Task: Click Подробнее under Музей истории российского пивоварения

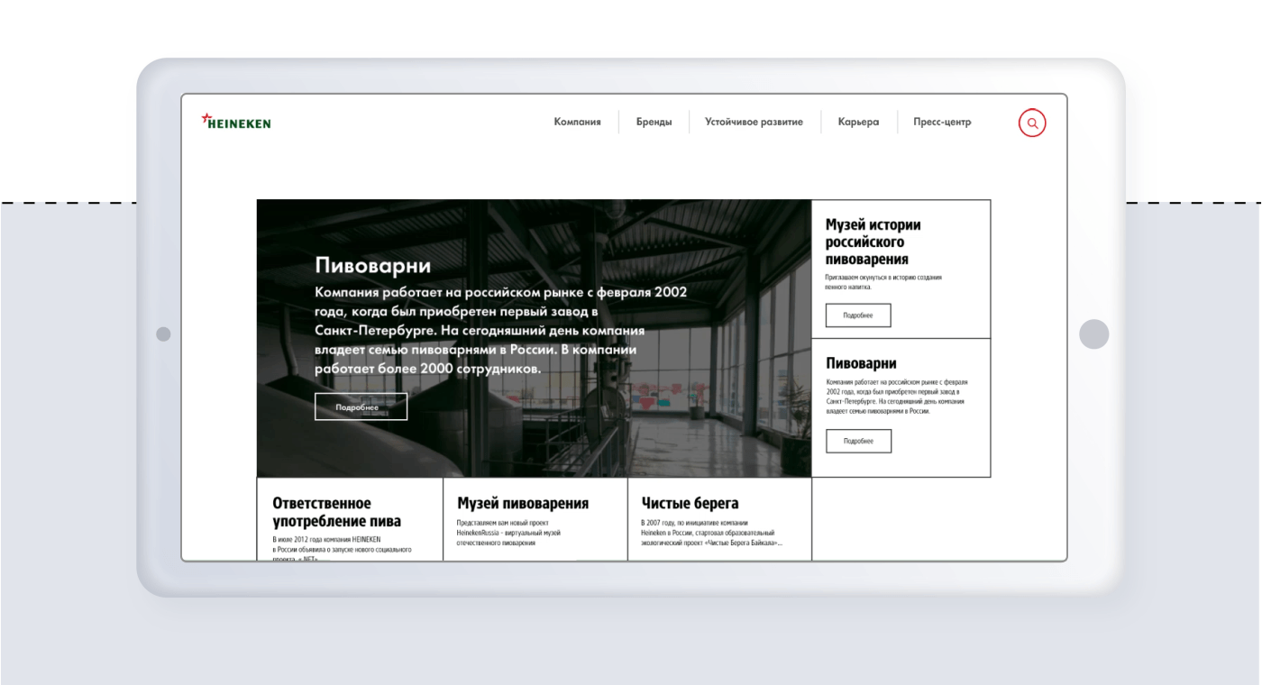Action: coord(860,315)
